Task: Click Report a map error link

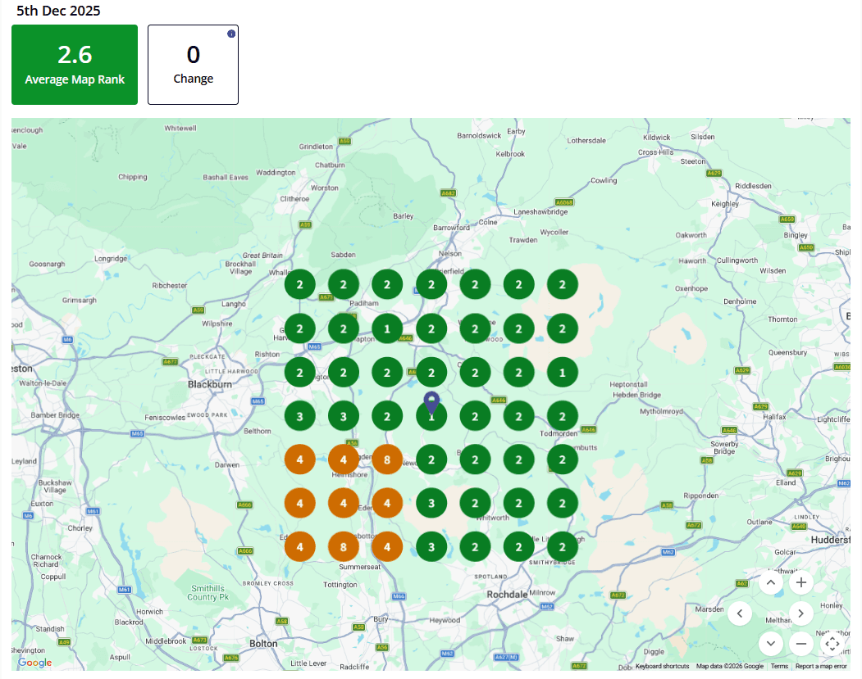Action: [820, 667]
